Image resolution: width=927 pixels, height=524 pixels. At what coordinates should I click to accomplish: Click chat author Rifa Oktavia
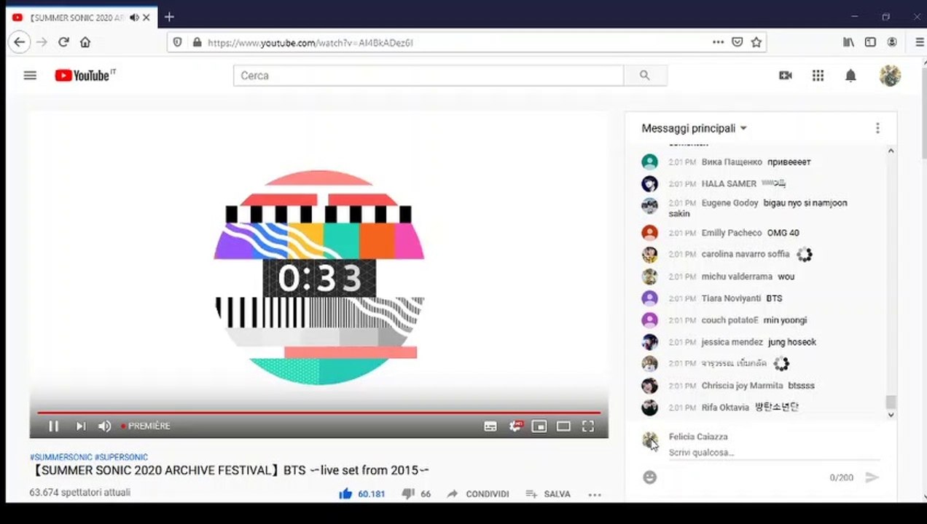point(725,408)
